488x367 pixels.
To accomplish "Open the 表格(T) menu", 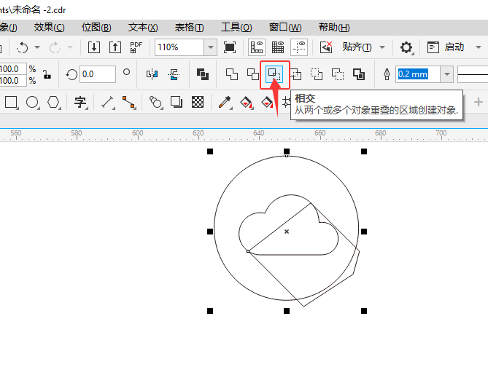I will pos(189,28).
